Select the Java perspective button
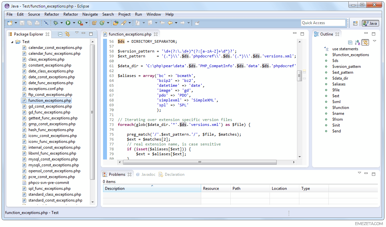Screen dimensions: 386x227 (x=370, y=23)
